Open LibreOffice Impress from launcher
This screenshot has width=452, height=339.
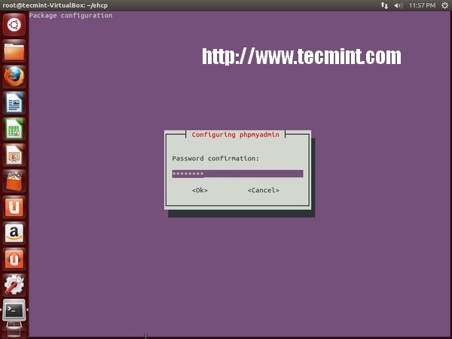14,154
